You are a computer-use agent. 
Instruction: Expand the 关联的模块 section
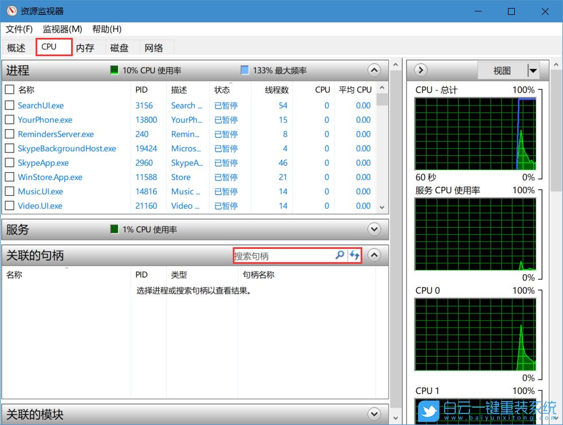[374, 414]
